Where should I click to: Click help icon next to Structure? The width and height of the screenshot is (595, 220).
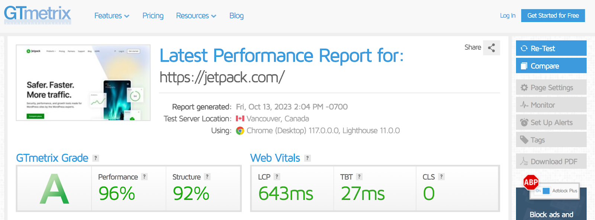coord(207,177)
